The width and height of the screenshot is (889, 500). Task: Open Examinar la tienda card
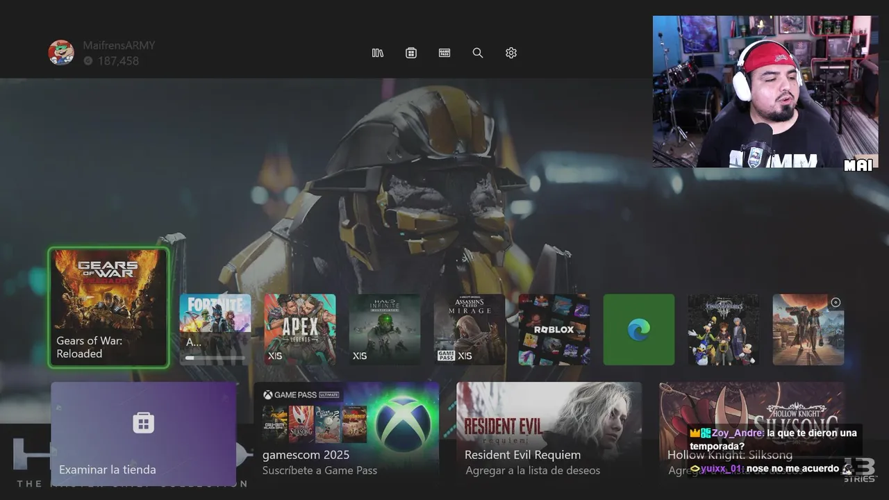point(144,434)
